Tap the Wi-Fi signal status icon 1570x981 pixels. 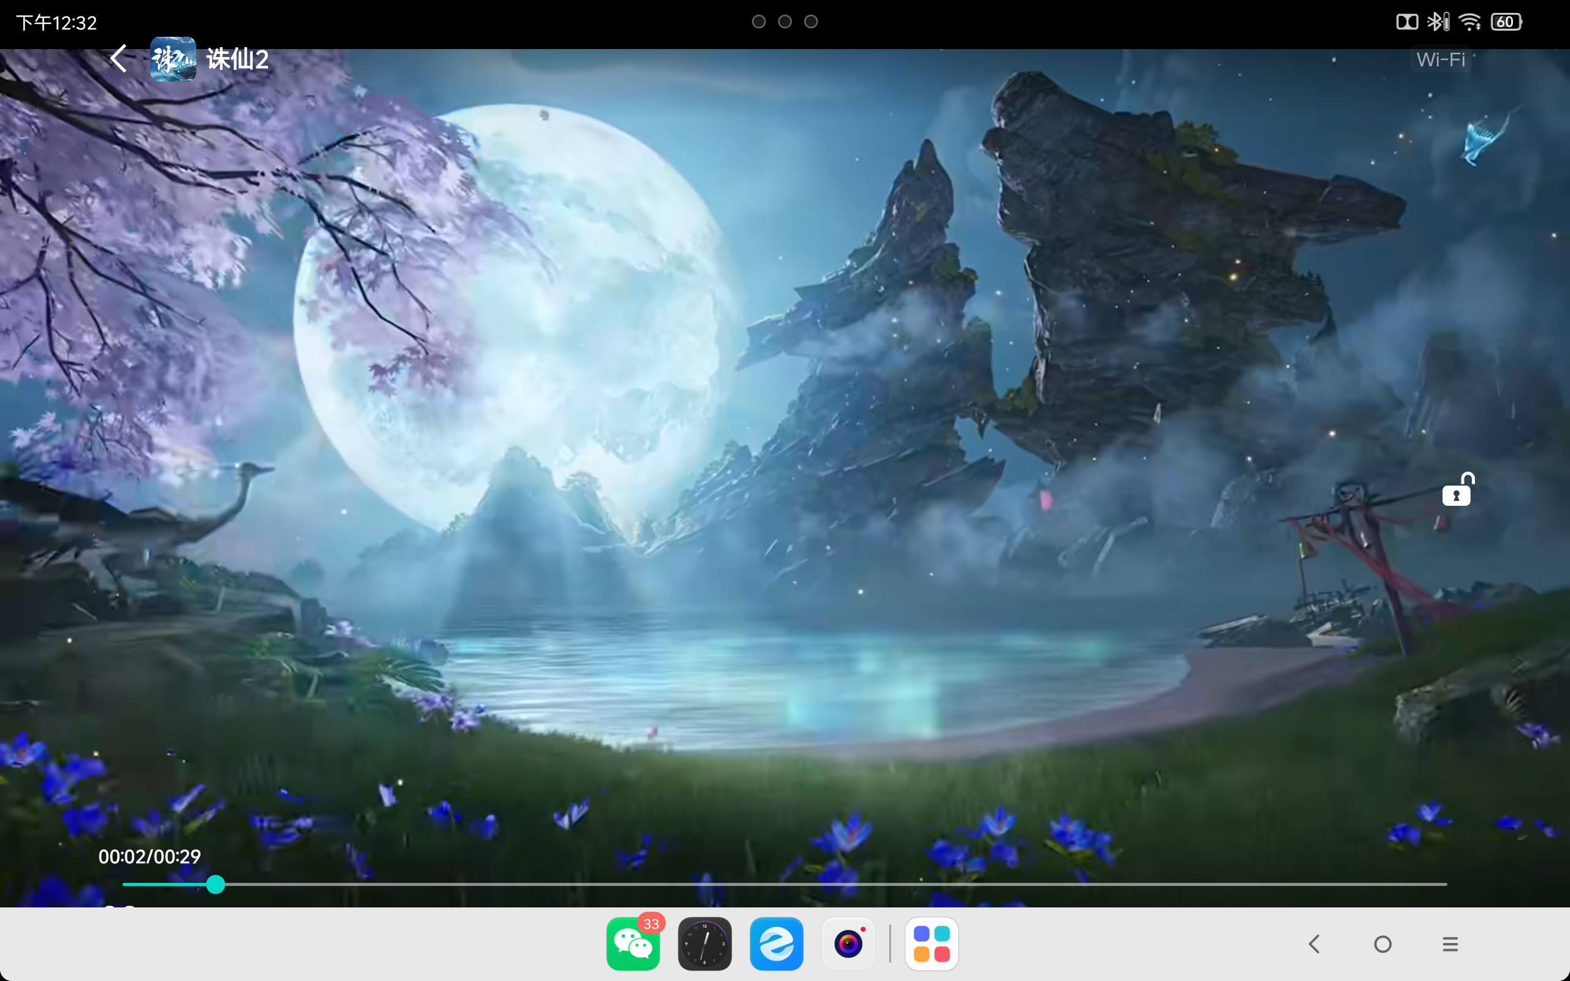(1470, 22)
